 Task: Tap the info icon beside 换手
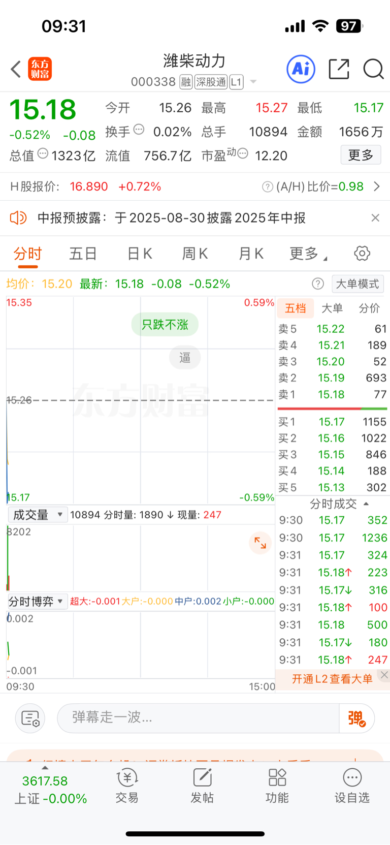[139, 129]
